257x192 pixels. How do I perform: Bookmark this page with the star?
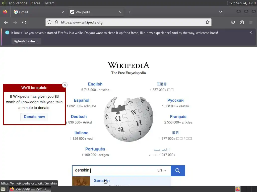pos(208,22)
